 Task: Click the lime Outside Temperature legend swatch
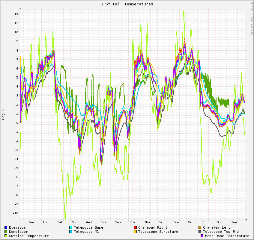click(x=6, y=236)
